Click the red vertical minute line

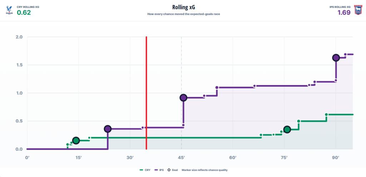(x=146, y=93)
